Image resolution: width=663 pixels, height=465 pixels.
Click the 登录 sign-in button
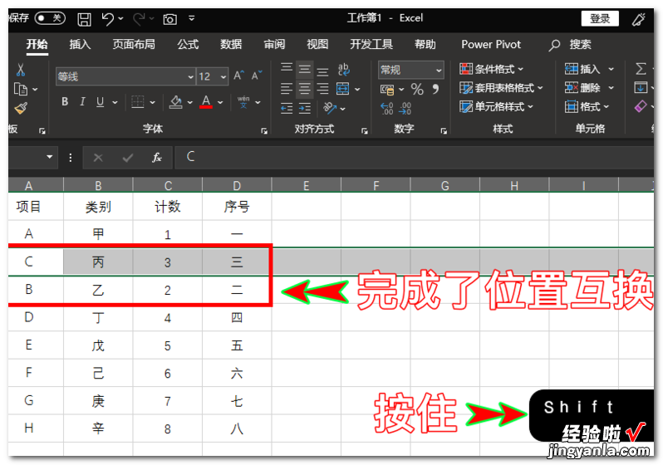pos(600,18)
